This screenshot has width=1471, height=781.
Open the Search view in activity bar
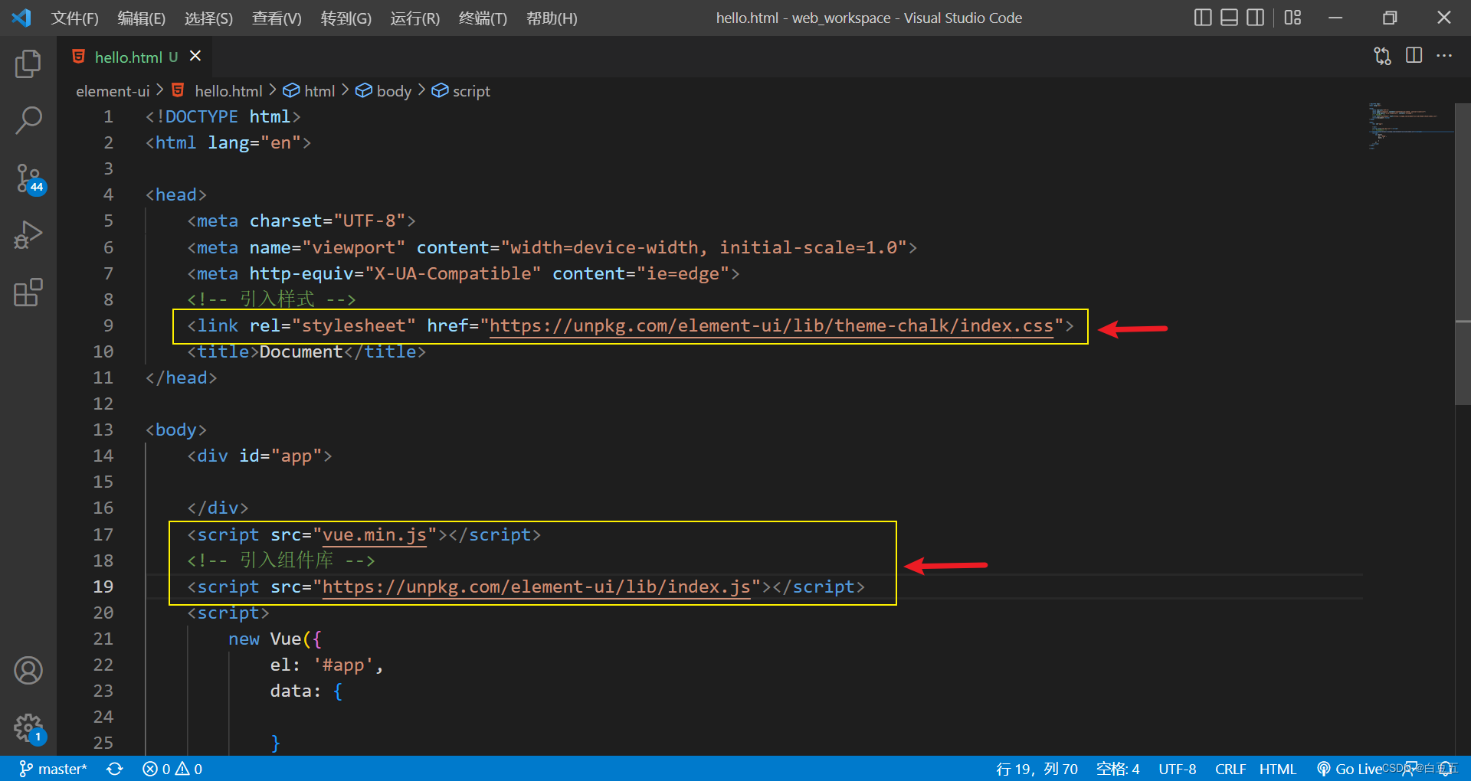click(x=28, y=120)
